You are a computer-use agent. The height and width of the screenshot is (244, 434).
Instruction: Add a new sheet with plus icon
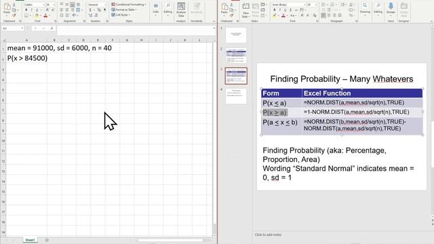(47, 240)
